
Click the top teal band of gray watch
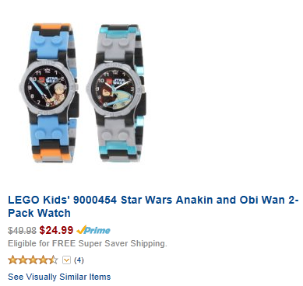click(x=120, y=33)
